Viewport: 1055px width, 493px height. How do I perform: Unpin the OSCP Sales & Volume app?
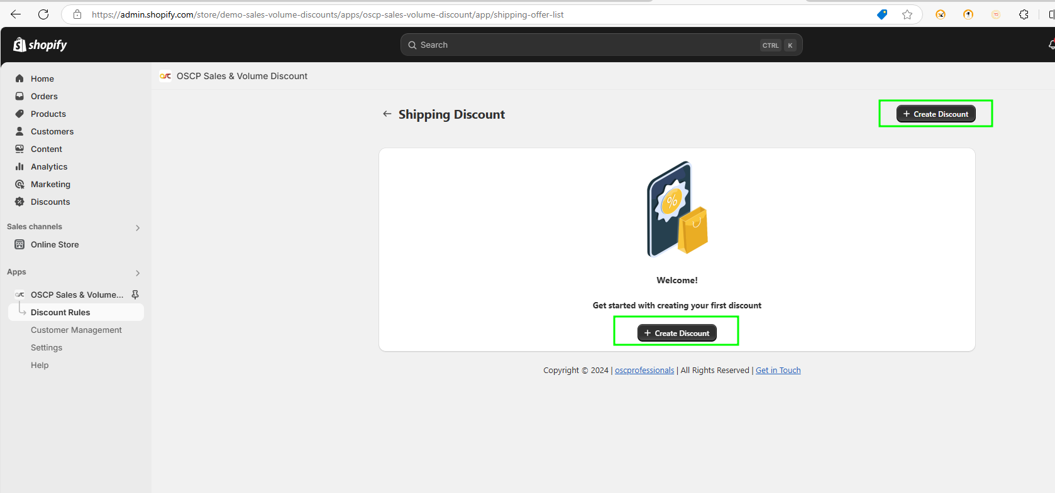coord(135,295)
